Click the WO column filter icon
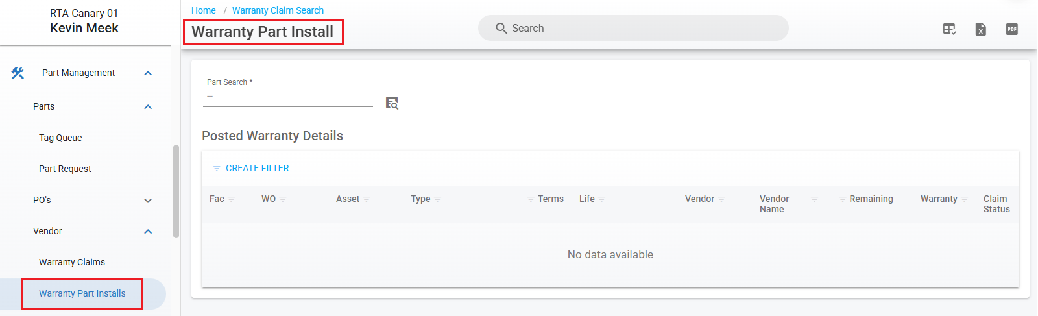This screenshot has width=1038, height=316. [x=283, y=199]
